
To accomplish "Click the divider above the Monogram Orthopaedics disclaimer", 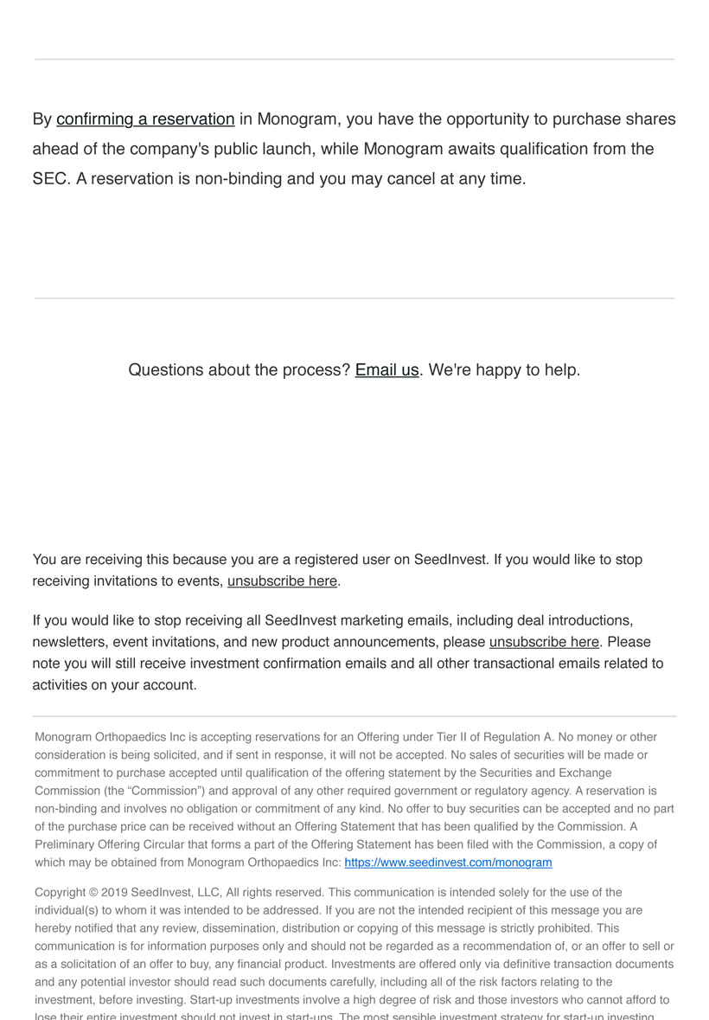I will (354, 716).
